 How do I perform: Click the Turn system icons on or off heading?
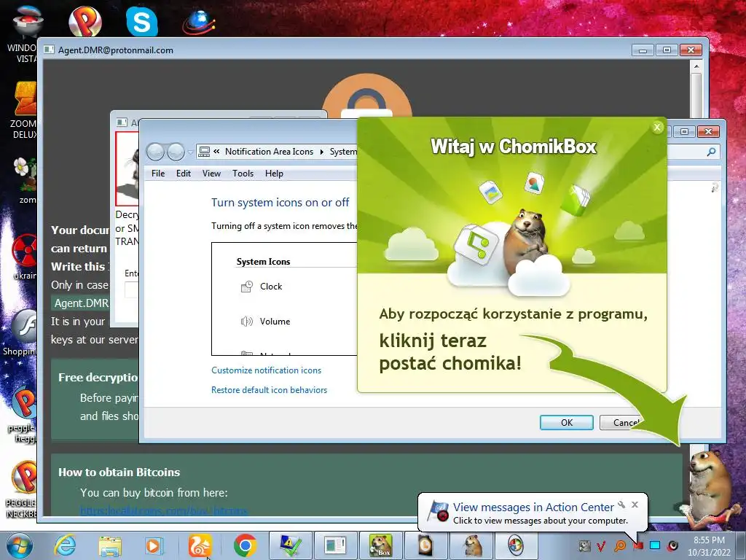pos(280,203)
